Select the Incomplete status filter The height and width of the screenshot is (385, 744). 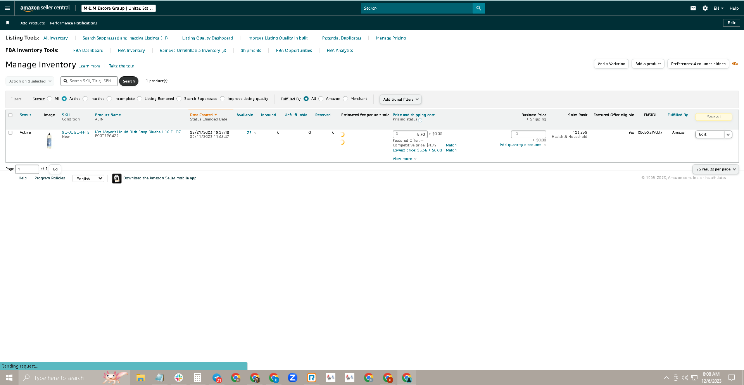(x=109, y=99)
